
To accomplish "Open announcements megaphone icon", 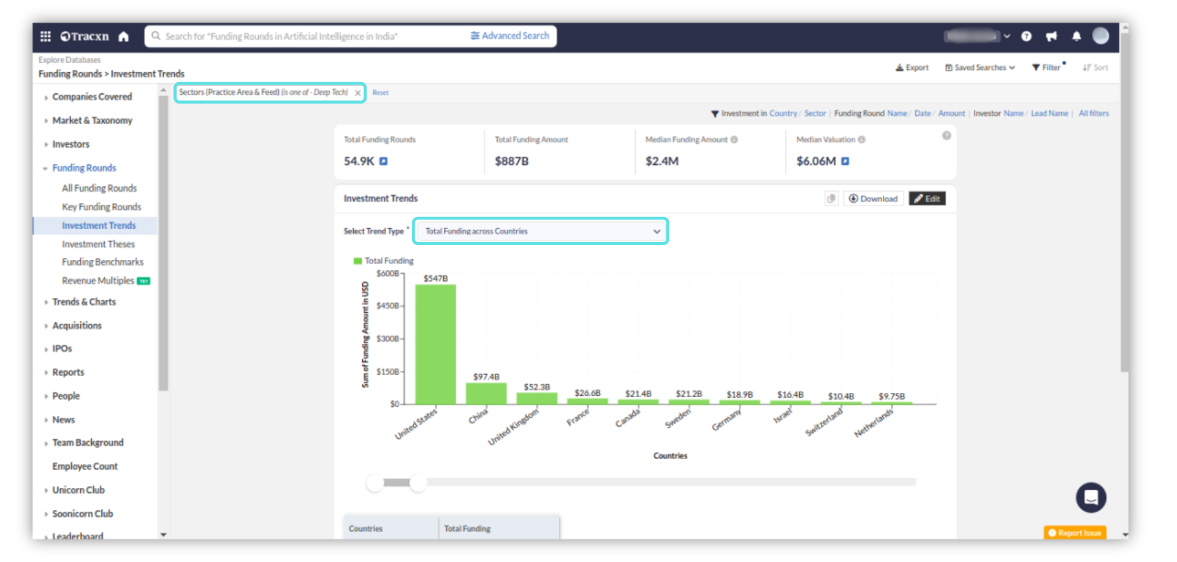I will point(1051,36).
